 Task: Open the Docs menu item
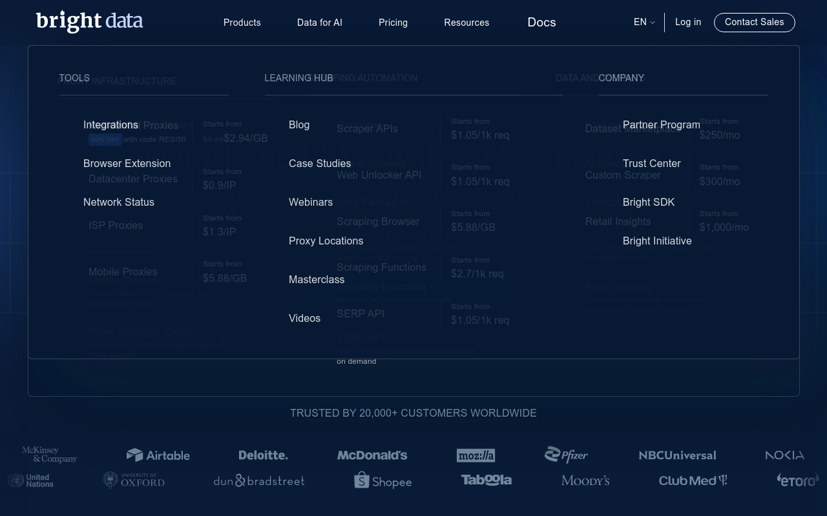click(x=541, y=23)
